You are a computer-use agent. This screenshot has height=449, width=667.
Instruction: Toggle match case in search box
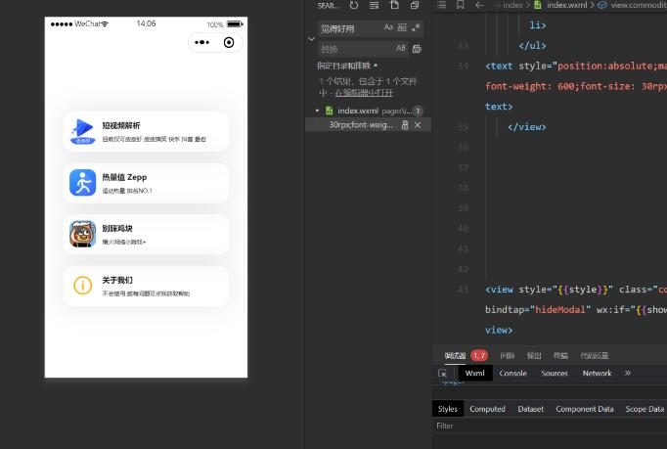pyautogui.click(x=388, y=28)
